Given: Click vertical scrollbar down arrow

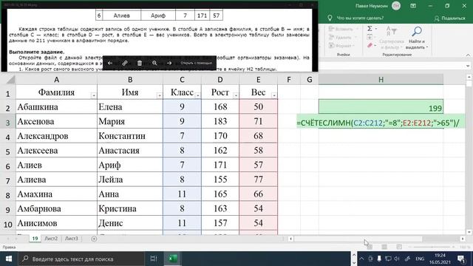Looking at the screenshot, I should pyautogui.click(x=469, y=232).
